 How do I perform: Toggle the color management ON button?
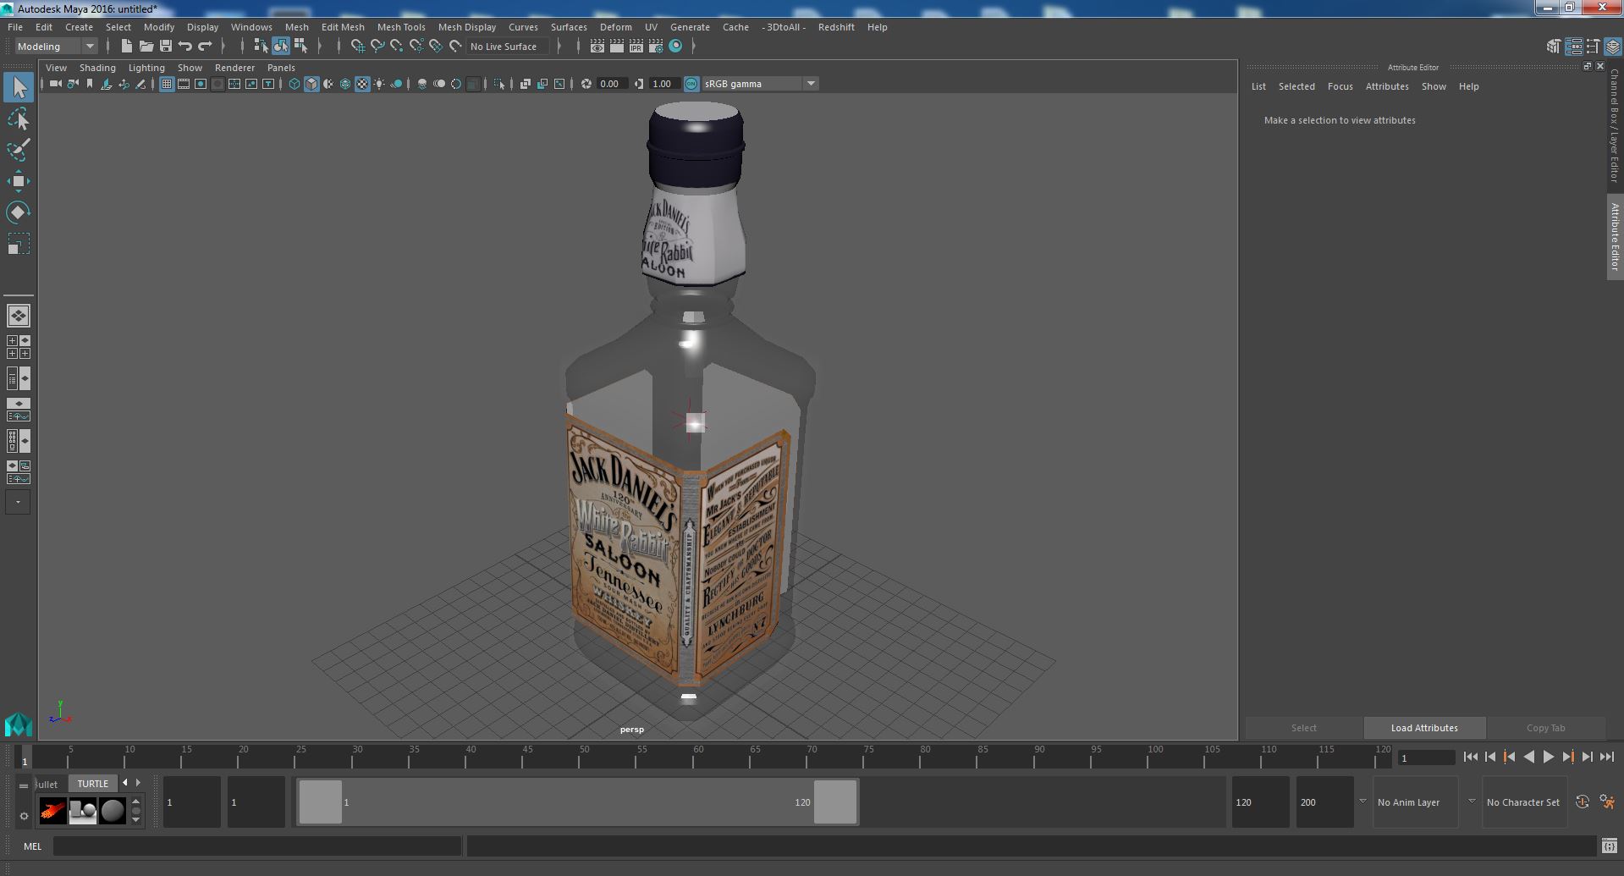point(691,84)
